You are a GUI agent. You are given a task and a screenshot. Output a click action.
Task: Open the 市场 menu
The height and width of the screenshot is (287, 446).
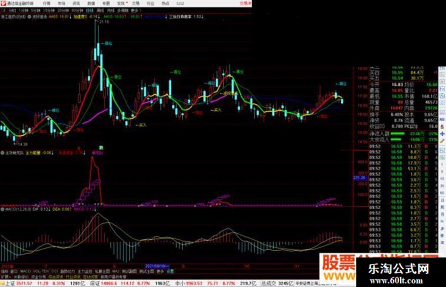(61, 3)
